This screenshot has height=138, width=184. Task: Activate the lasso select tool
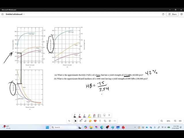pos(104,115)
